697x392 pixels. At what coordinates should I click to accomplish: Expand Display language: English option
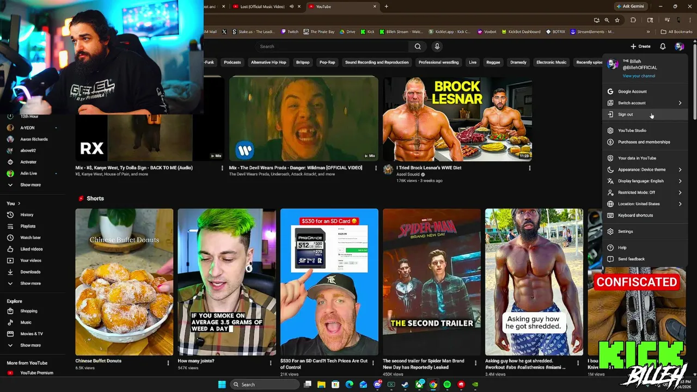pyautogui.click(x=645, y=181)
